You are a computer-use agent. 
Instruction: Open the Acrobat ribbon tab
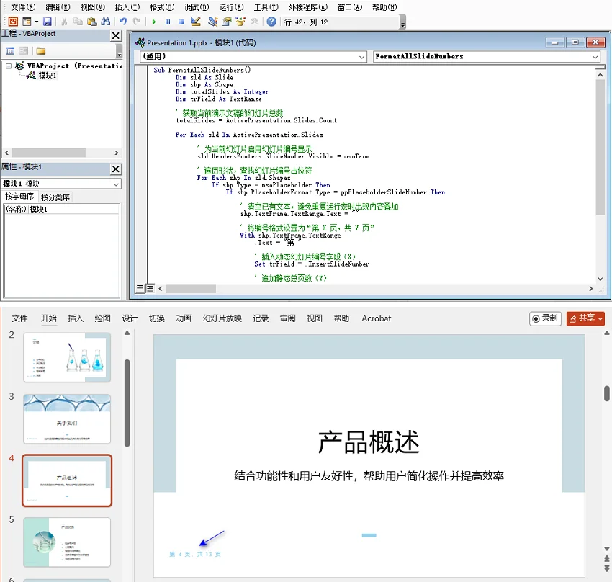[377, 318]
